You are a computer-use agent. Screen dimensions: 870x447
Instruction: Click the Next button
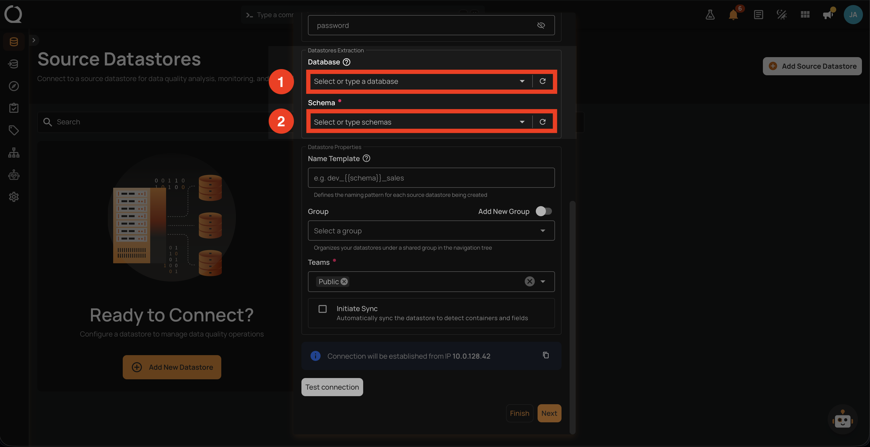click(549, 413)
